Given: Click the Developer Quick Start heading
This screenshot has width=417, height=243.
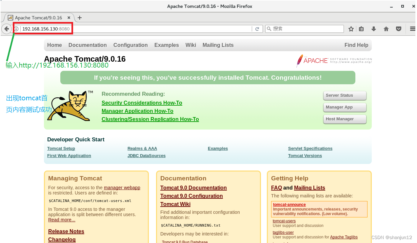Looking at the screenshot, I should coord(76,140).
